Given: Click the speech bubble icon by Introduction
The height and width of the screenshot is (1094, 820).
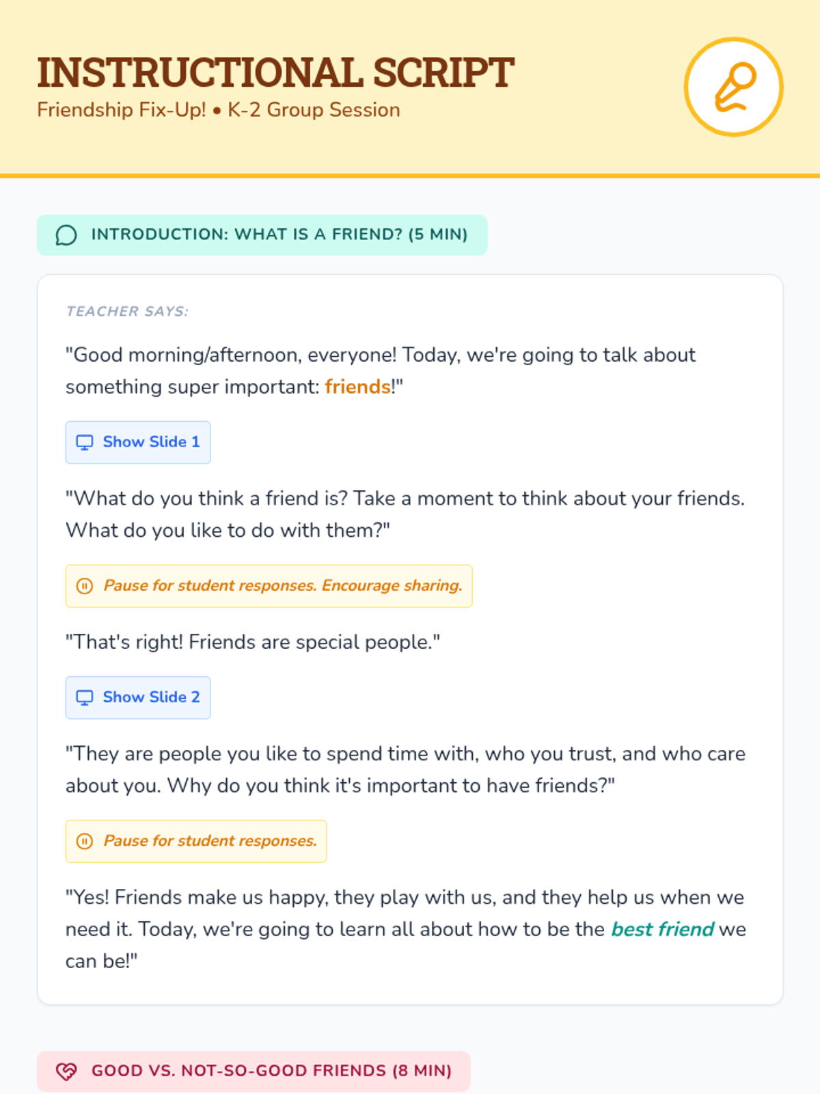Looking at the screenshot, I should [66, 235].
